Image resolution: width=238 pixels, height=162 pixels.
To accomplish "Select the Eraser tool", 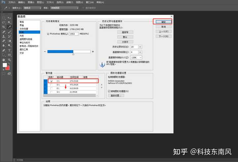I will click(x=4, y=41).
